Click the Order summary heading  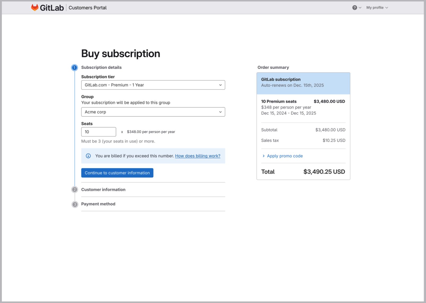click(273, 67)
